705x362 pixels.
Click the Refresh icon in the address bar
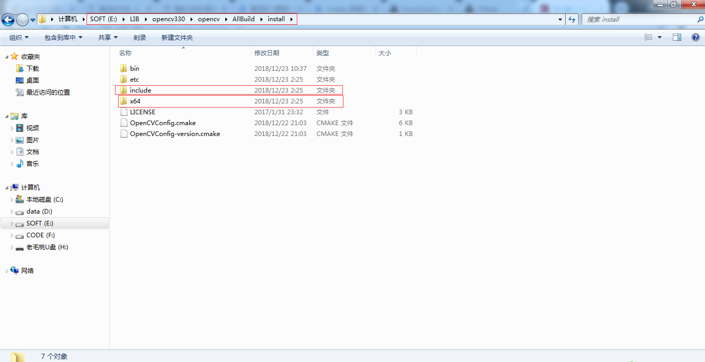(571, 19)
